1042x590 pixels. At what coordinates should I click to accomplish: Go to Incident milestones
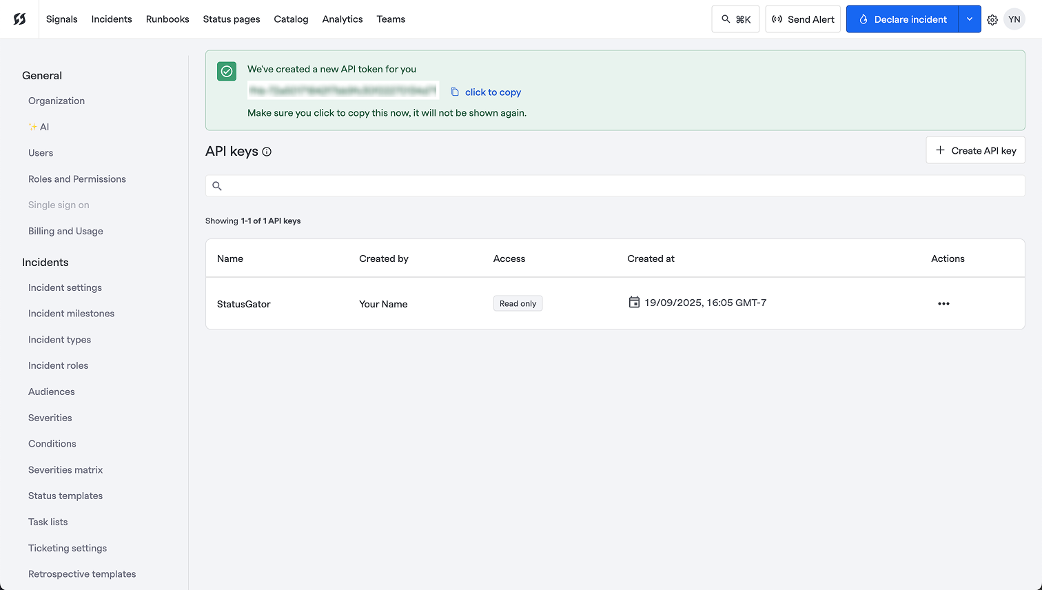pos(71,314)
